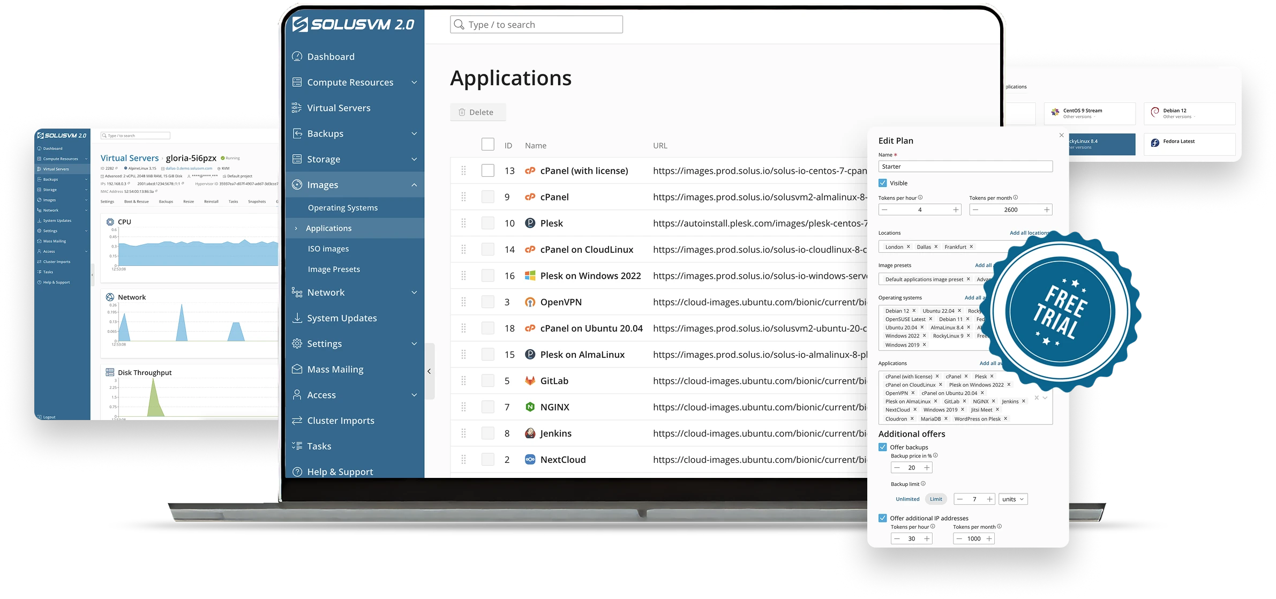Image resolution: width=1276 pixels, height=599 pixels.
Task: Click the SolusVM 2.0 logo in main sidebar
Action: [x=354, y=24]
